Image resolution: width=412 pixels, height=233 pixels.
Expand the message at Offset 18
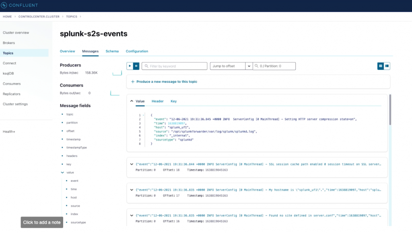click(x=132, y=164)
